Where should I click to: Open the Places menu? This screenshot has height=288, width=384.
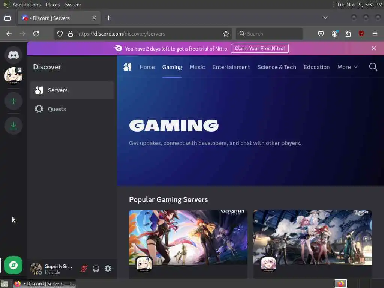52,4
